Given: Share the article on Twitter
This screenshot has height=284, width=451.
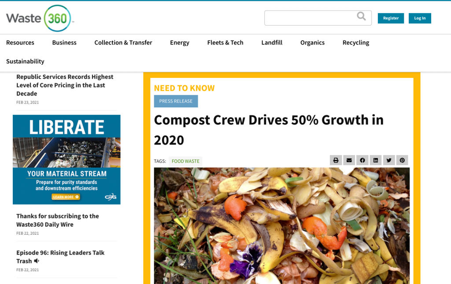Looking at the screenshot, I should [x=388, y=160].
